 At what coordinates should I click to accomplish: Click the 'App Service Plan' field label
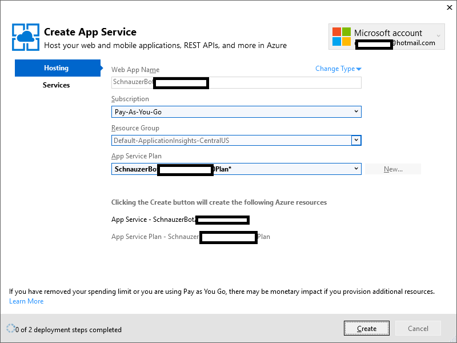[137, 156]
